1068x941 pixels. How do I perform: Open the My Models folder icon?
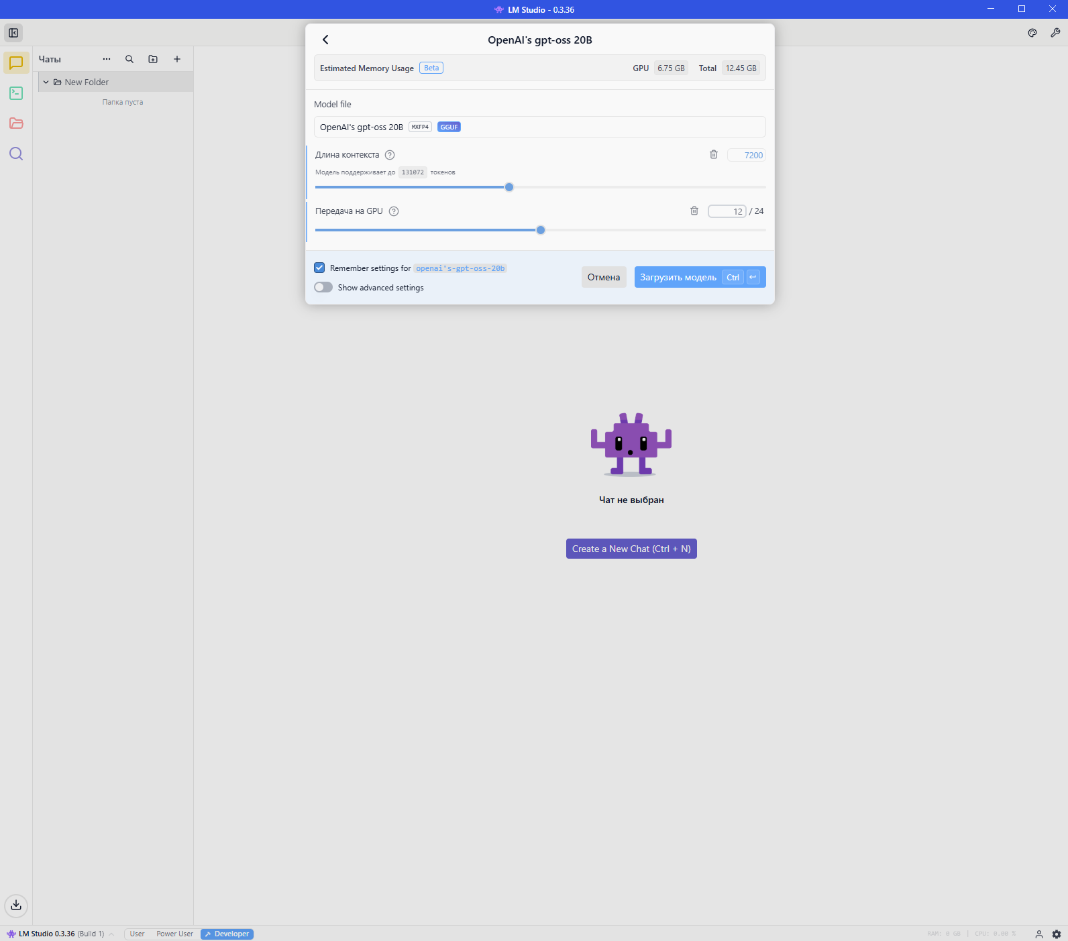pos(16,123)
